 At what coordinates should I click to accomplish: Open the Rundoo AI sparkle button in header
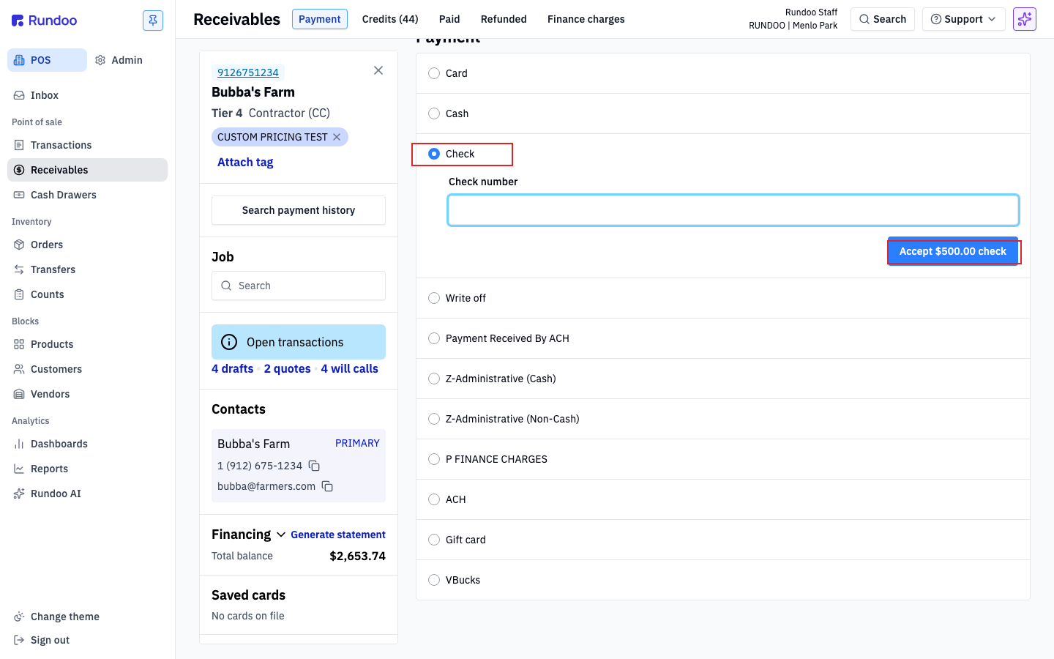tap(1025, 19)
